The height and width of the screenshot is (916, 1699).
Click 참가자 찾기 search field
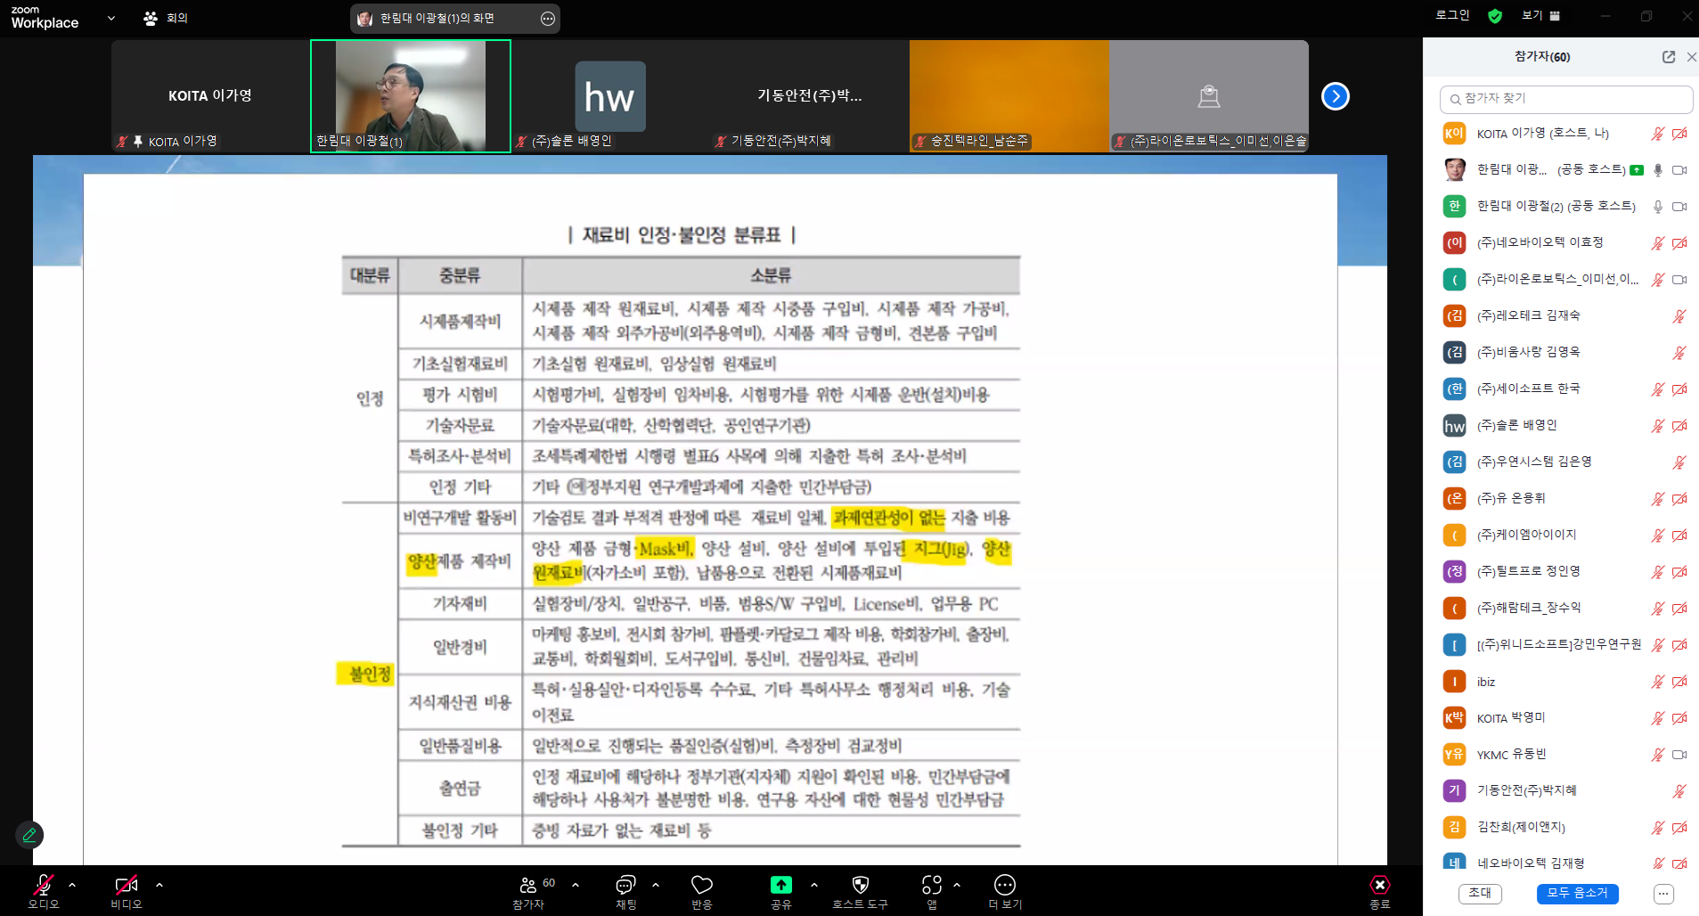[1566, 99]
